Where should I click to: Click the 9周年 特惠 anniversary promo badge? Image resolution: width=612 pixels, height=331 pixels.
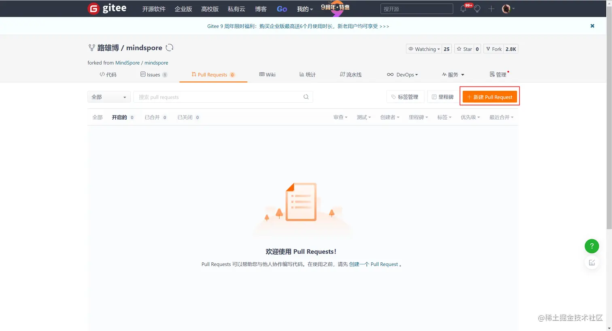point(335,8)
